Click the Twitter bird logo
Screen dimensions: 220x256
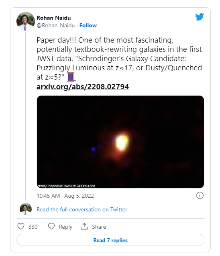point(200,16)
